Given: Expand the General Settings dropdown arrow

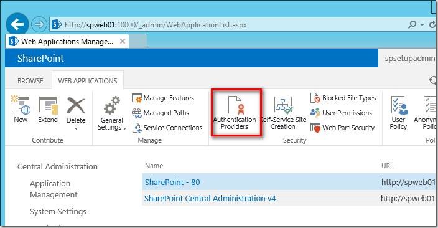Looking at the screenshot, I should point(124,128).
